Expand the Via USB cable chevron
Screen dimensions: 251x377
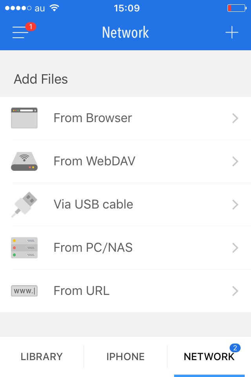coord(235,205)
